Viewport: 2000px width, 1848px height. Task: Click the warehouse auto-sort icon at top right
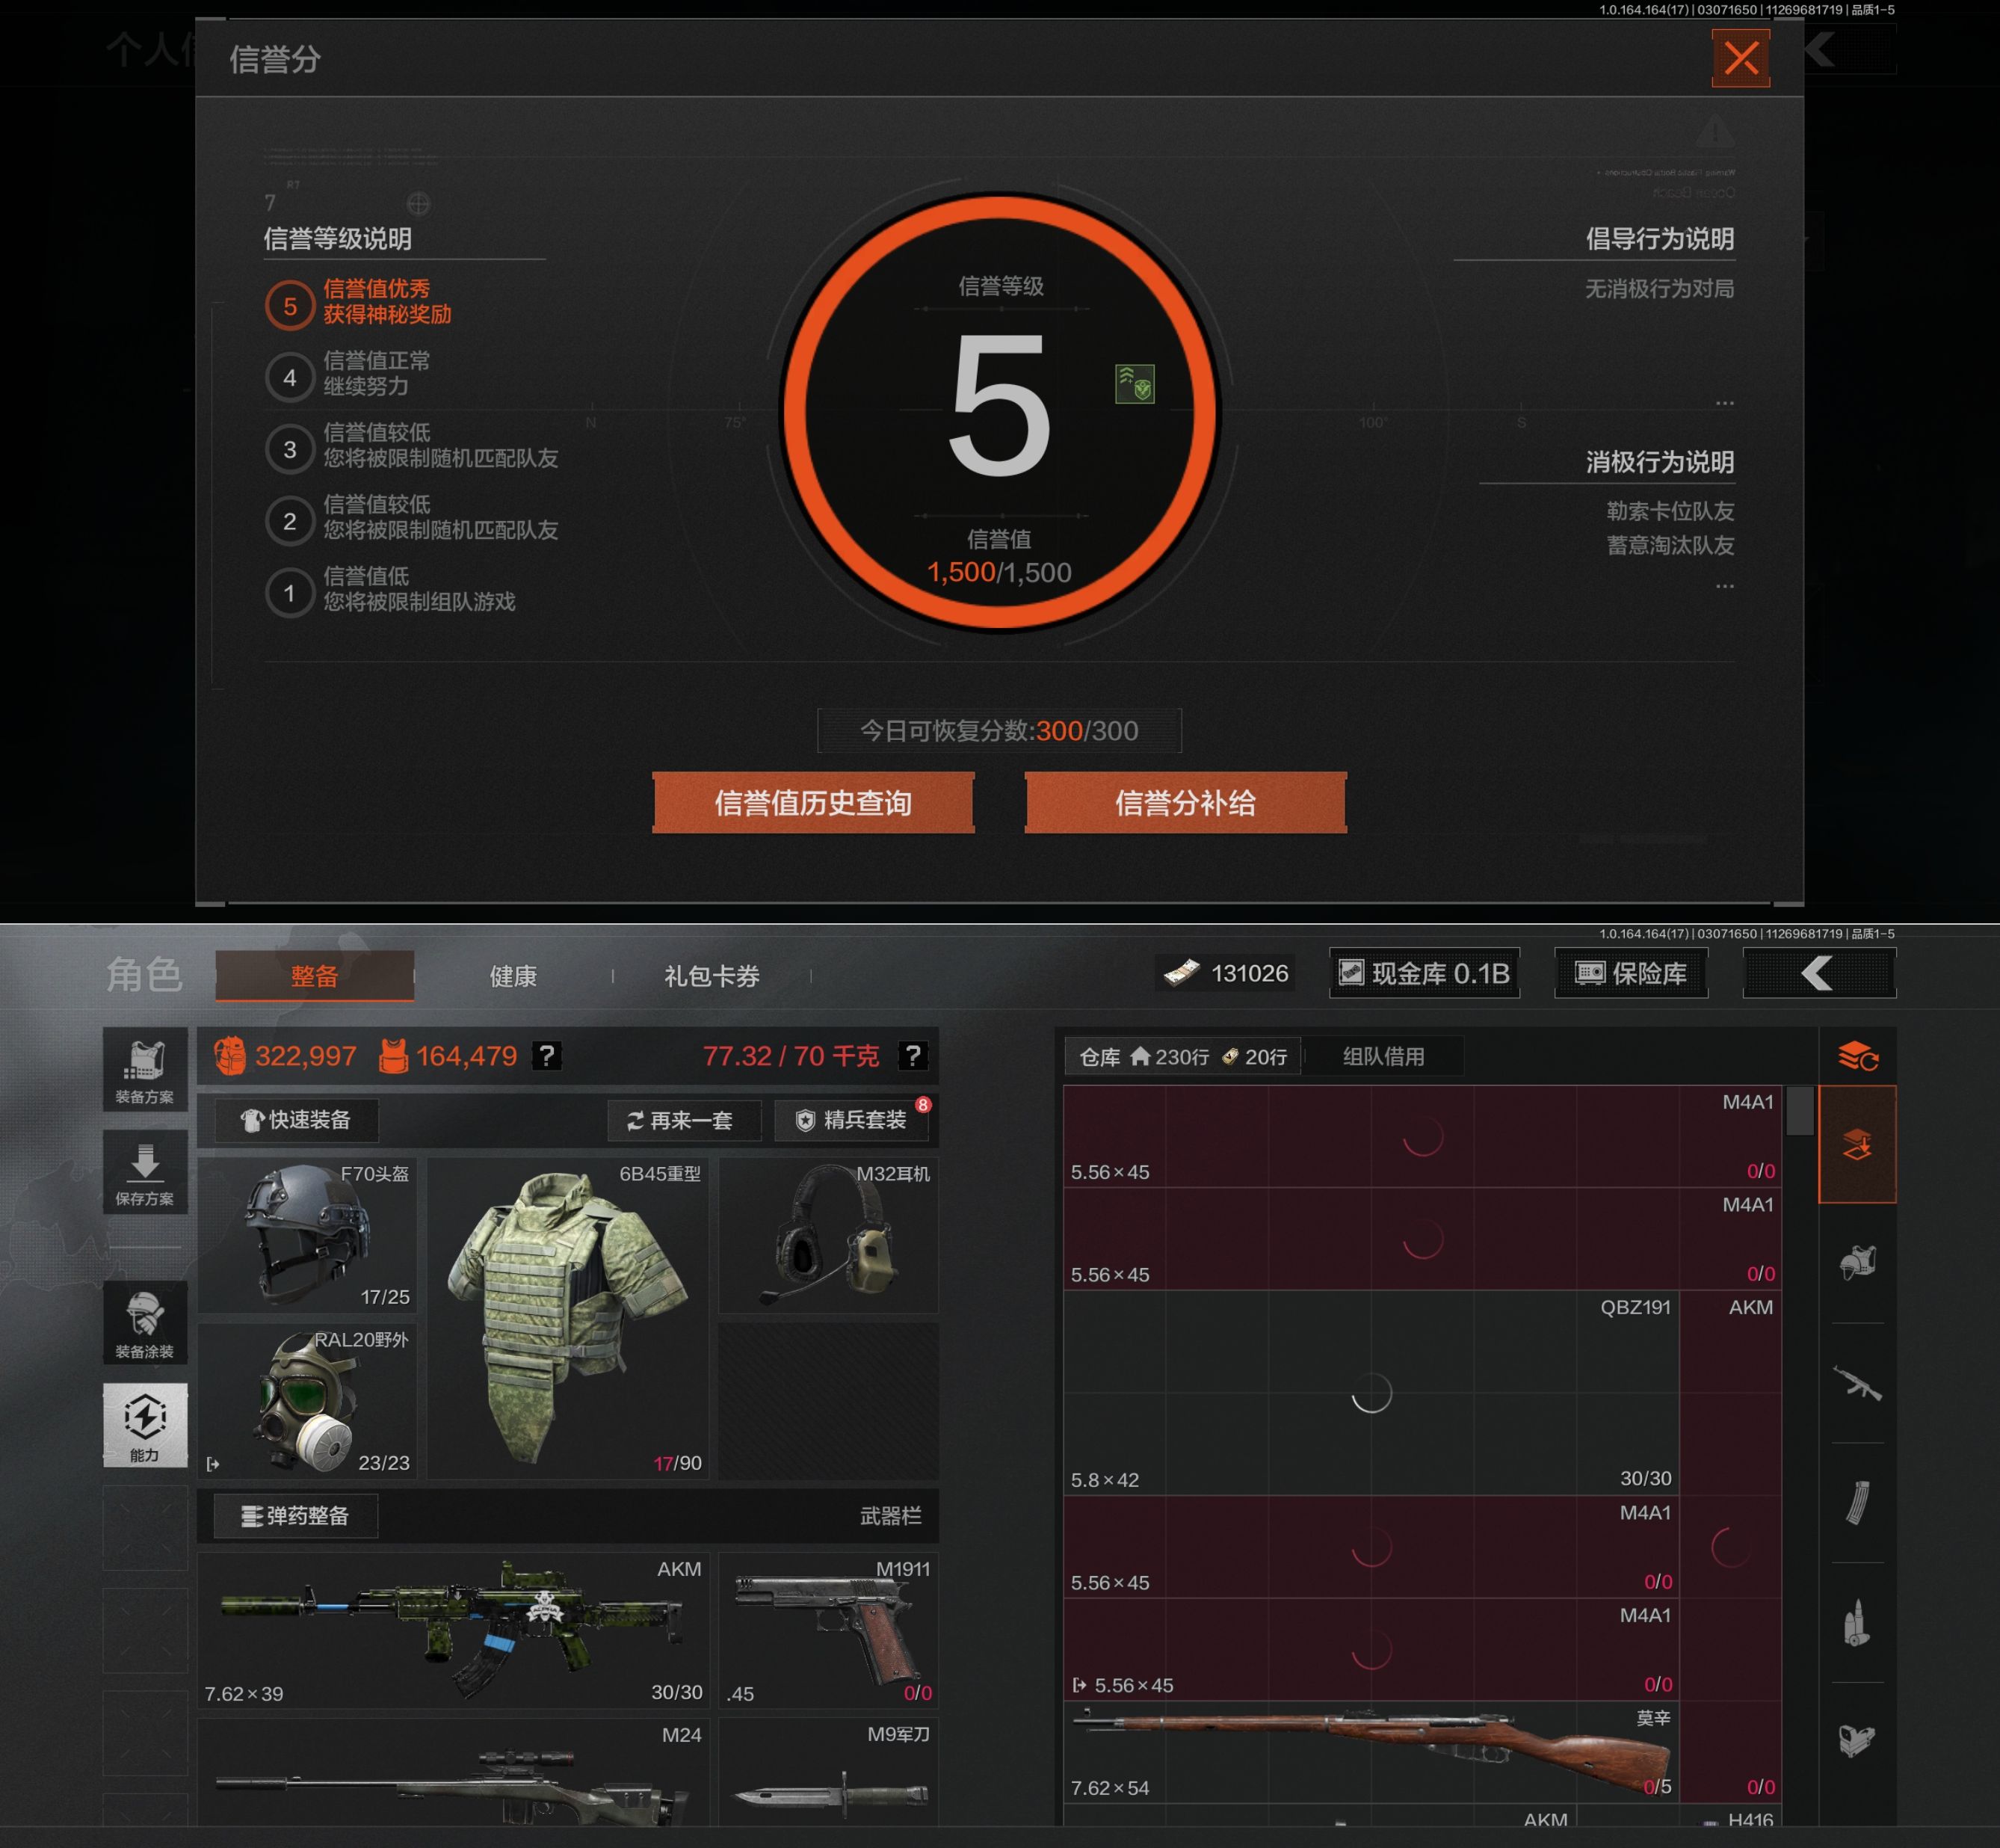coord(1857,1055)
